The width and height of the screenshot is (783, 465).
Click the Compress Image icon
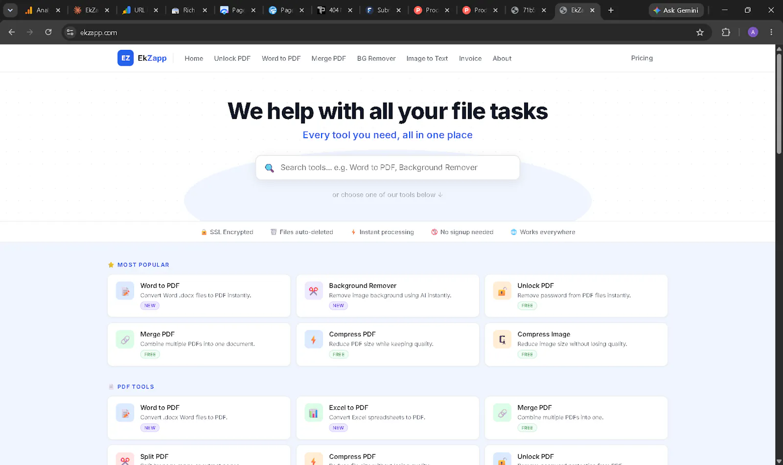coord(502,339)
